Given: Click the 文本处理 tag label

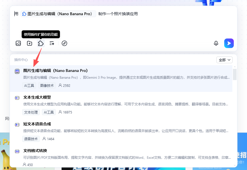Looking at the screenshot, I should 31,112.
